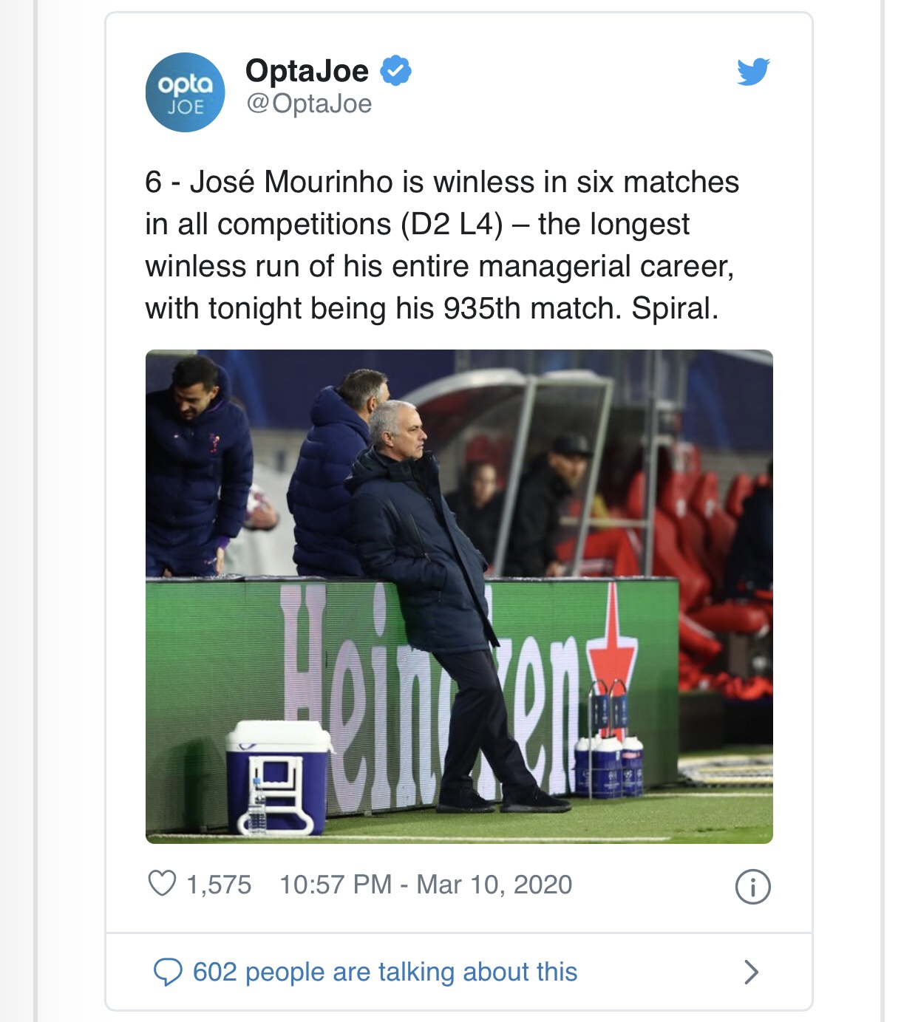Open the OptaJoe display name link
Viewport: 918px width, 1022px height.
coord(307,71)
